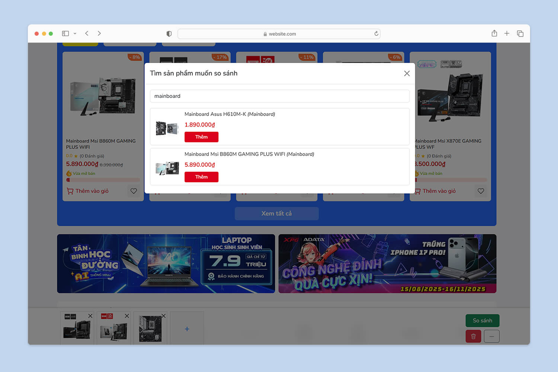
Task: Click the Msi B860M card stock progress bar
Action: [103, 180]
